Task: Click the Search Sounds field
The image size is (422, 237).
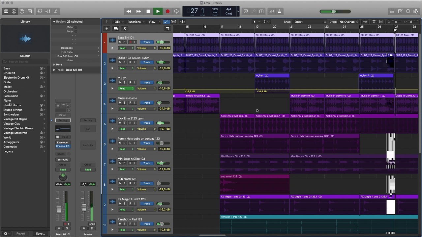Action: click(25, 62)
